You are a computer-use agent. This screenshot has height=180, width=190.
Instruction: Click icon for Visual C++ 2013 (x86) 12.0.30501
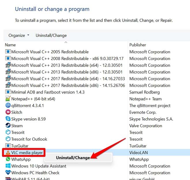pos(8,72)
